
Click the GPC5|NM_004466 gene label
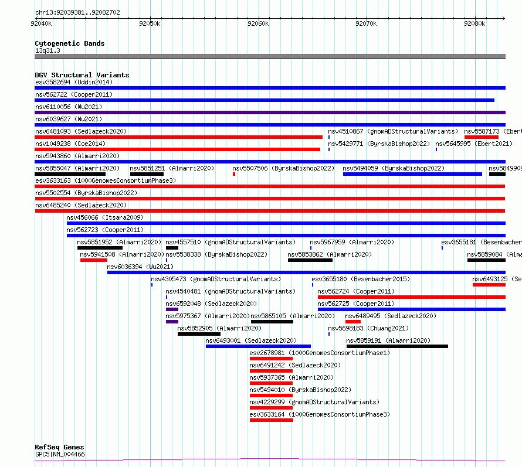coord(60,454)
